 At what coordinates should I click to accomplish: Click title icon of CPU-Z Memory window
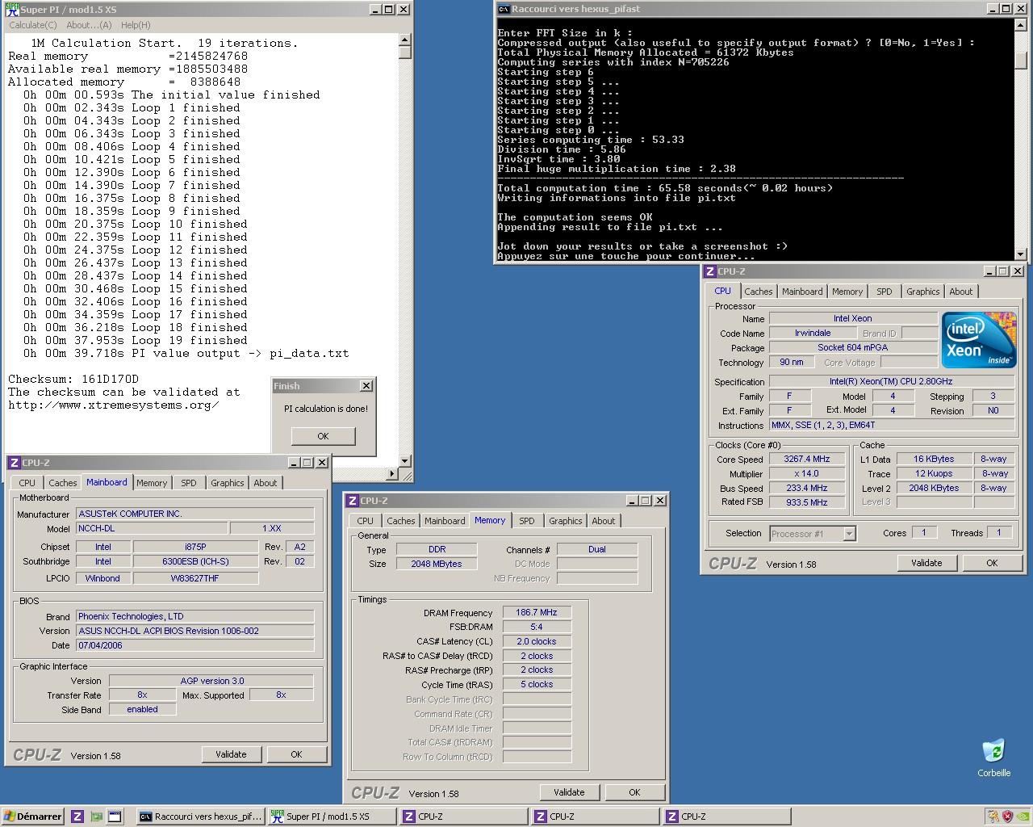click(x=353, y=501)
